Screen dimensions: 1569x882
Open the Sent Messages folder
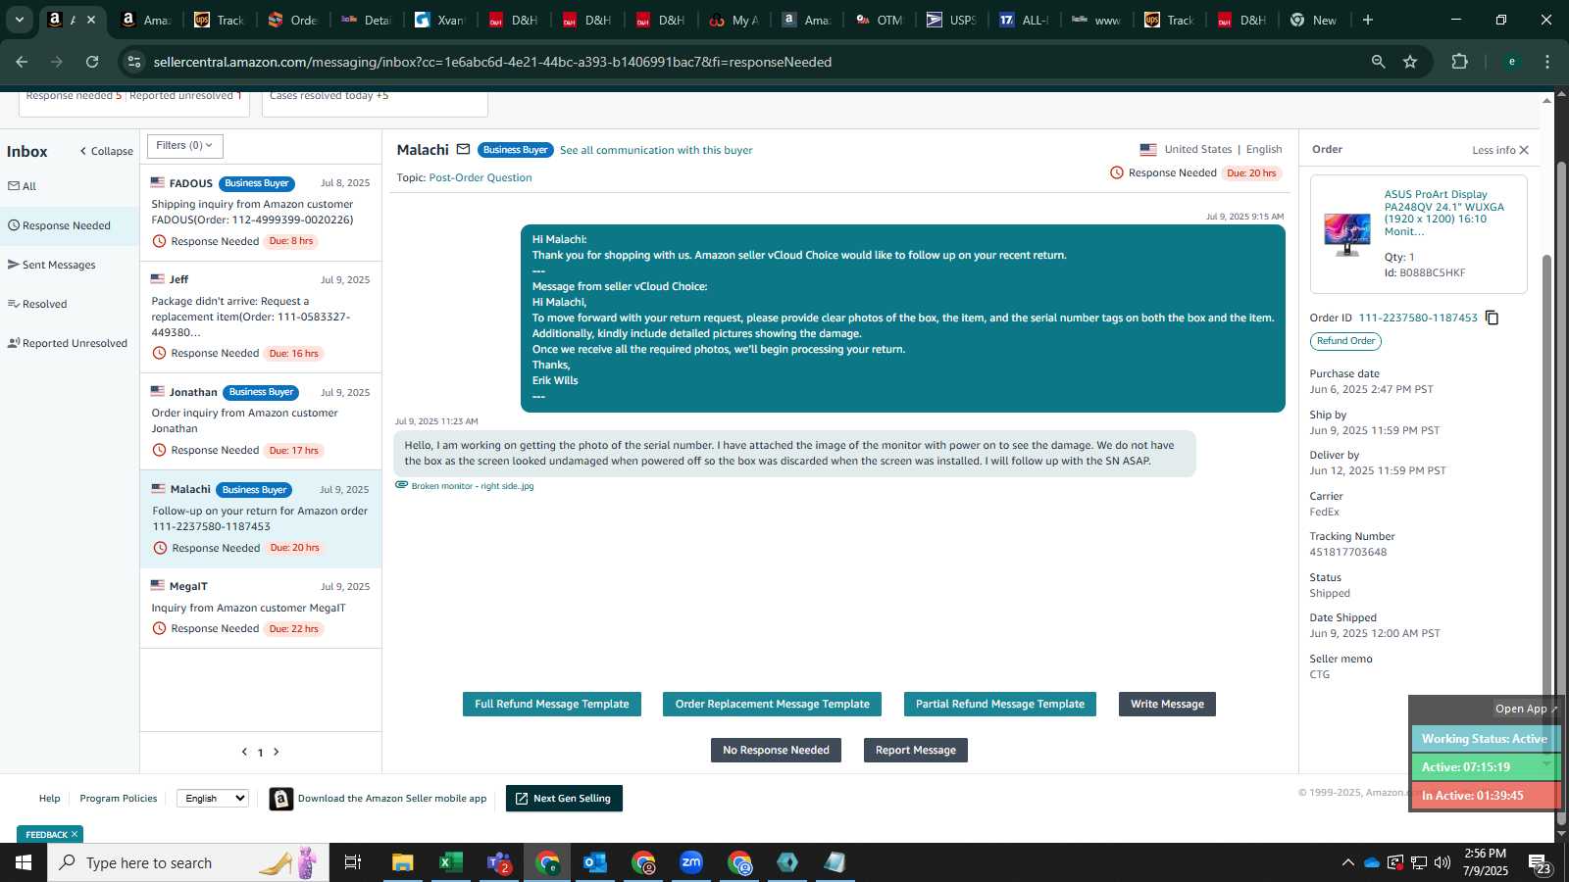pos(52,265)
